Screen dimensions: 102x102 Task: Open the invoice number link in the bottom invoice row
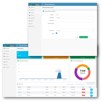tap(20, 95)
